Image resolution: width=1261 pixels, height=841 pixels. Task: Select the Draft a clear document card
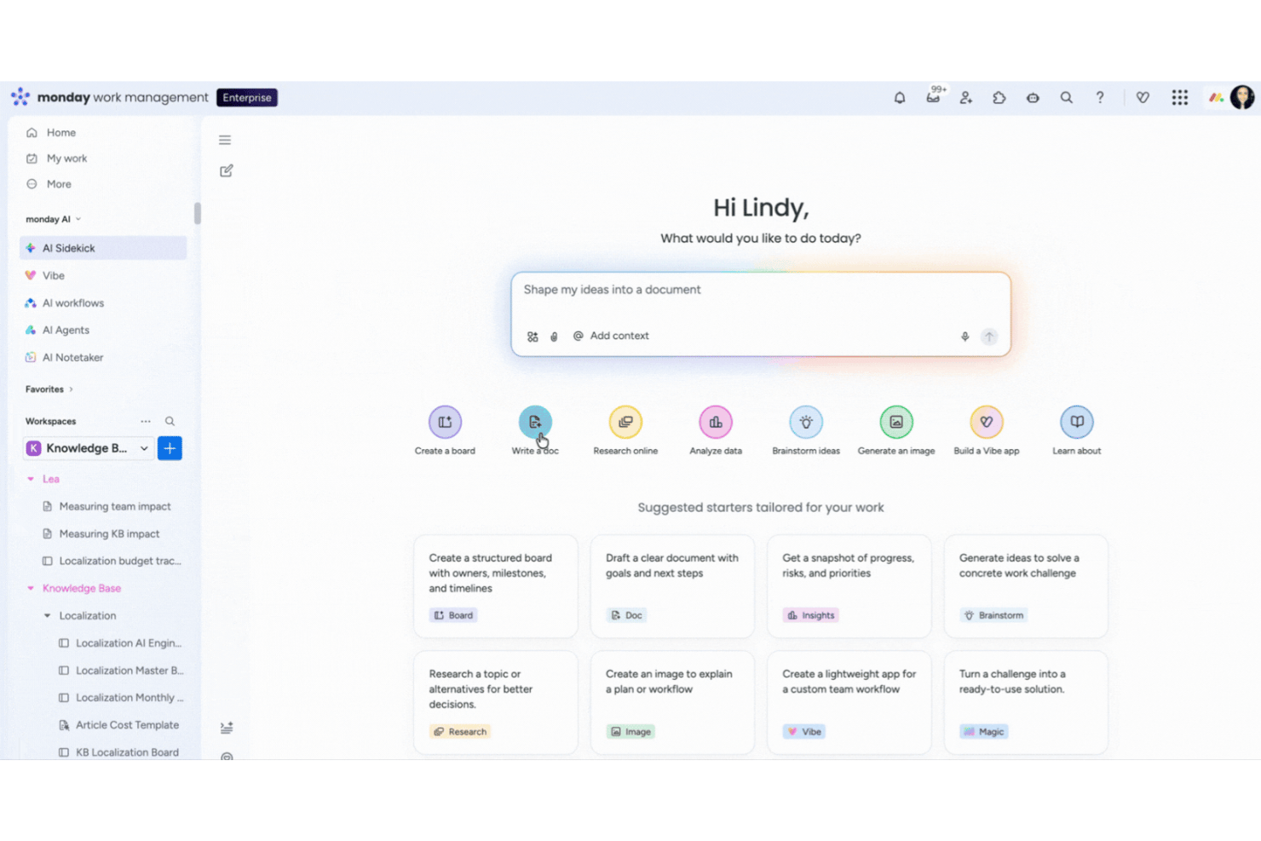point(672,586)
